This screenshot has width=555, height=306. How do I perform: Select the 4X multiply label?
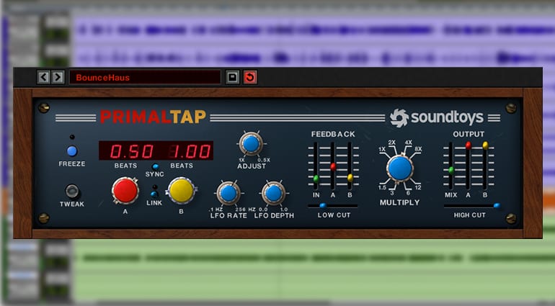point(409,143)
